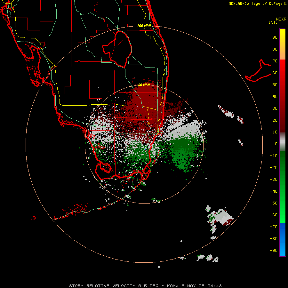
Task: Click the 60 knot scale label
Action: pos(275,73)
